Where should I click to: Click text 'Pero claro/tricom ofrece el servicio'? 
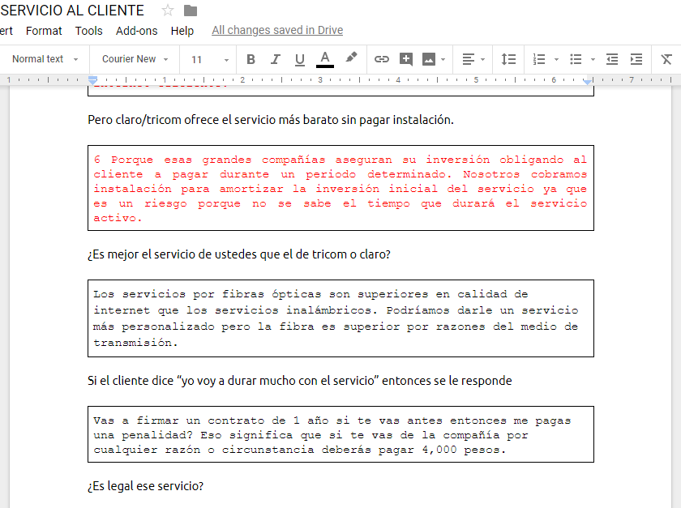(182, 120)
